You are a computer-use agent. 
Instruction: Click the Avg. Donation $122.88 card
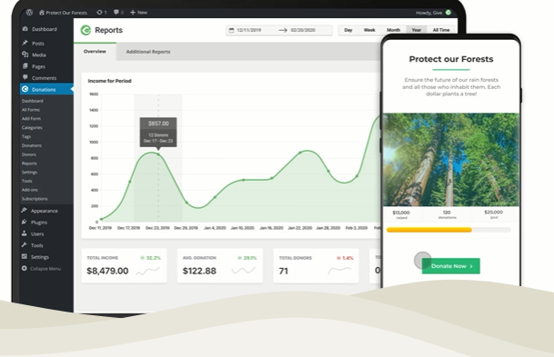tap(220, 265)
